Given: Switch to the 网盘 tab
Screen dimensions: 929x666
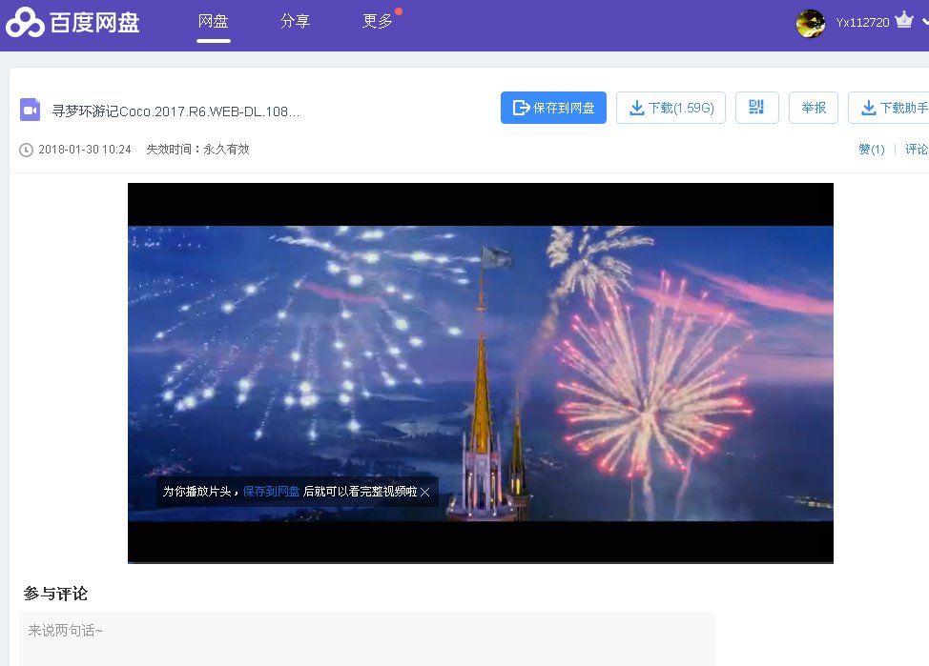Looking at the screenshot, I should [214, 21].
